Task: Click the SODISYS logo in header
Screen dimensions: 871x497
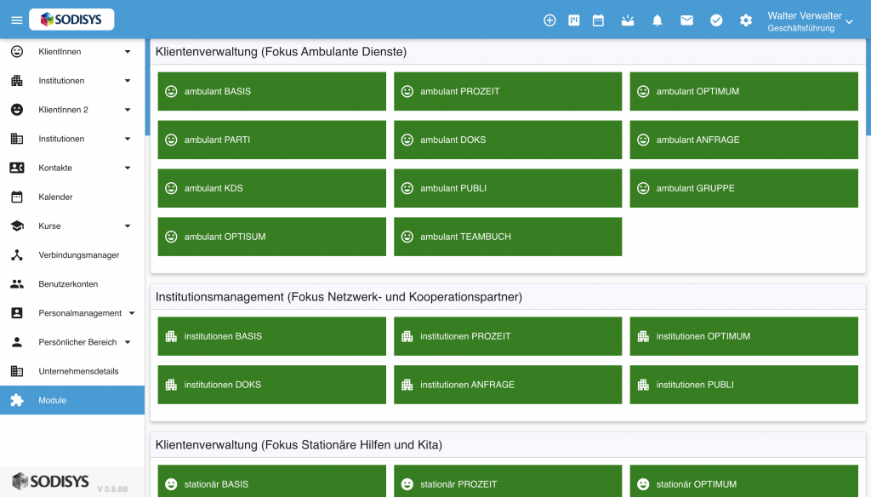Action: tap(71, 20)
